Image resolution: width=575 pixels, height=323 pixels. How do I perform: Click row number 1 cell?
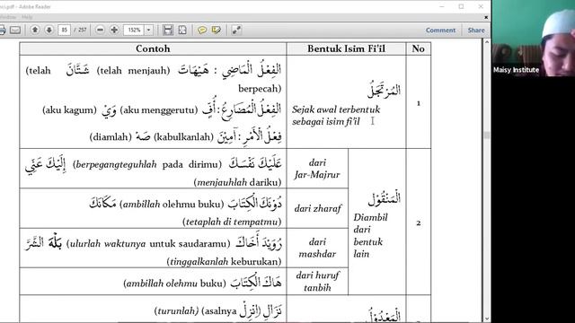(x=419, y=103)
